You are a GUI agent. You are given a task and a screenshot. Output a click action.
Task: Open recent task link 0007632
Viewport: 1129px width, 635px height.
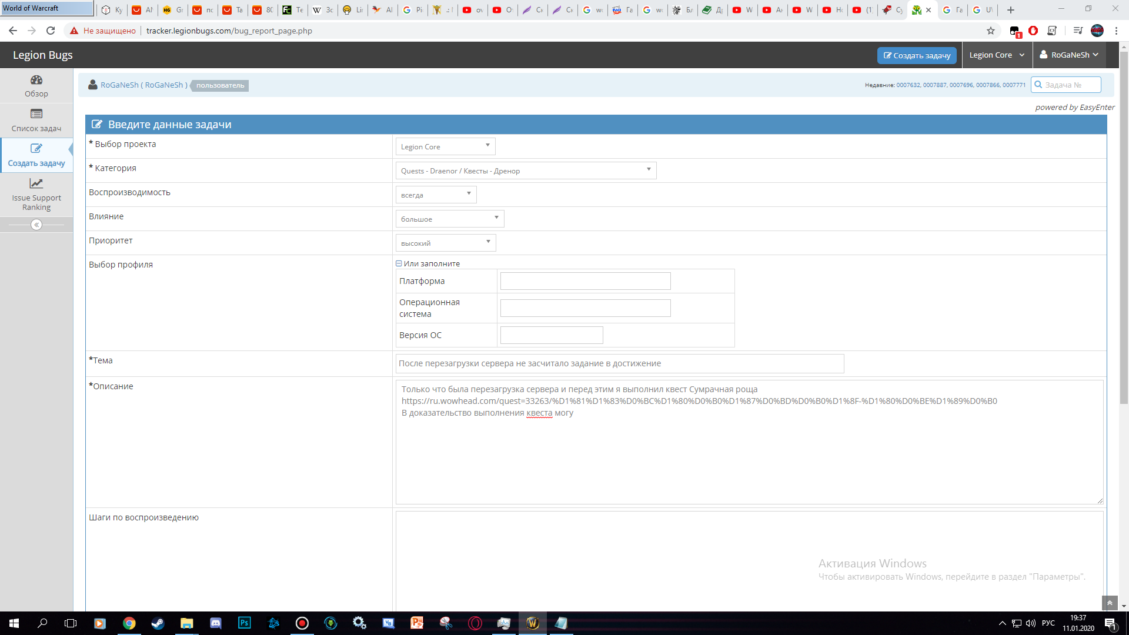[908, 85]
